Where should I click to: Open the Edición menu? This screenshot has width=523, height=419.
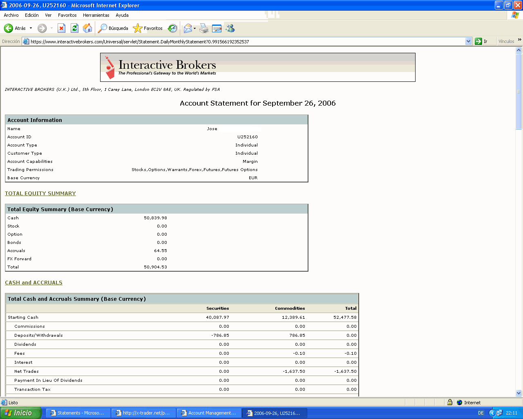[32, 15]
